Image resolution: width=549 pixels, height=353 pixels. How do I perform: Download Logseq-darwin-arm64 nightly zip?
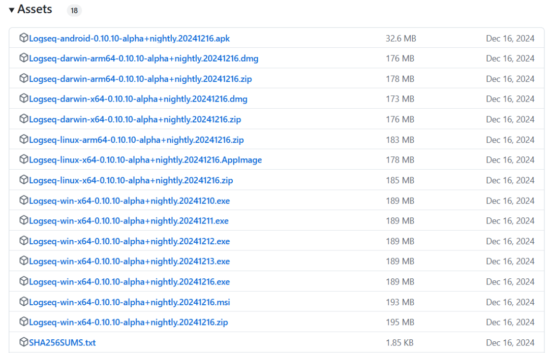(x=140, y=79)
